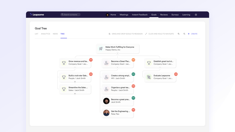This screenshot has height=132, width=235.
Task: Click 'Become a great pres...' goal title
Action: click(121, 99)
